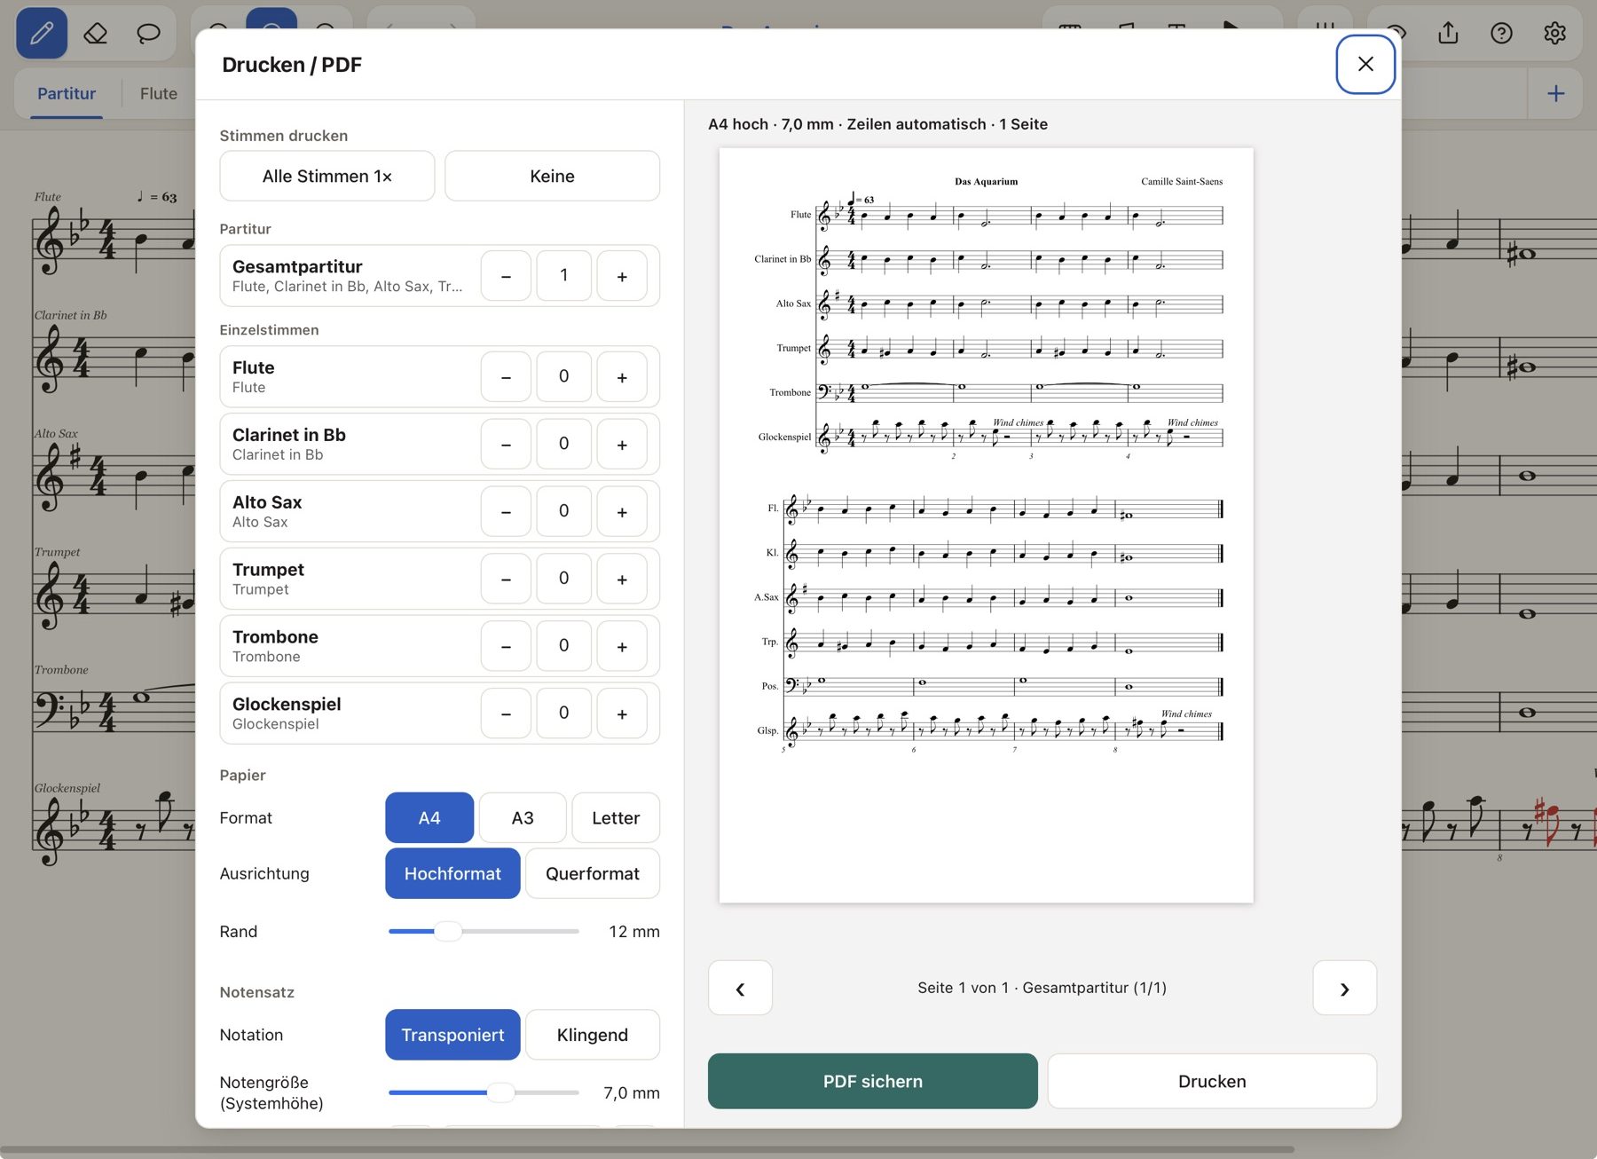Screen dimensions: 1597x1159
Task: Close the Drucken / PDF dialog
Action: [x=1365, y=64]
